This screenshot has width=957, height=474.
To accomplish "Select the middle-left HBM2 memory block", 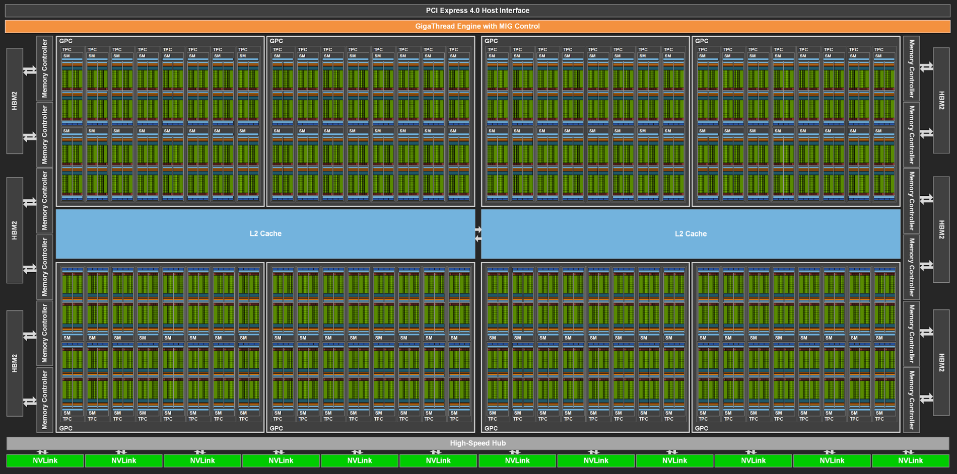I will tap(15, 230).
